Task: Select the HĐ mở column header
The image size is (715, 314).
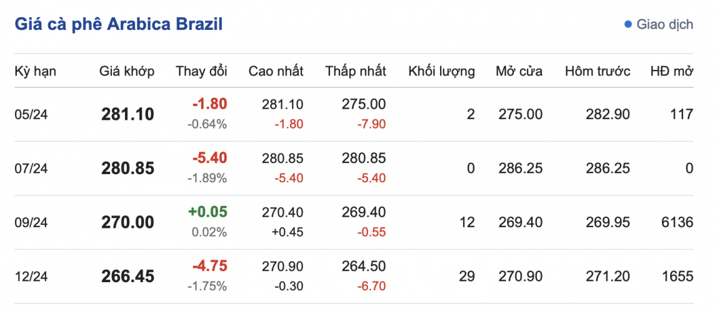Action: coord(672,71)
